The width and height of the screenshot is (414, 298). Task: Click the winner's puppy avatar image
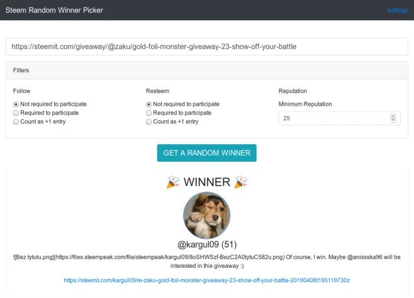[207, 215]
